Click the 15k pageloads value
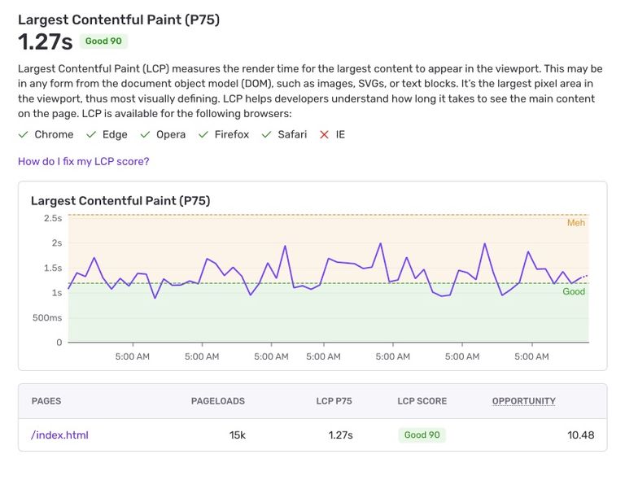This screenshot has height=498, width=625. pos(237,435)
